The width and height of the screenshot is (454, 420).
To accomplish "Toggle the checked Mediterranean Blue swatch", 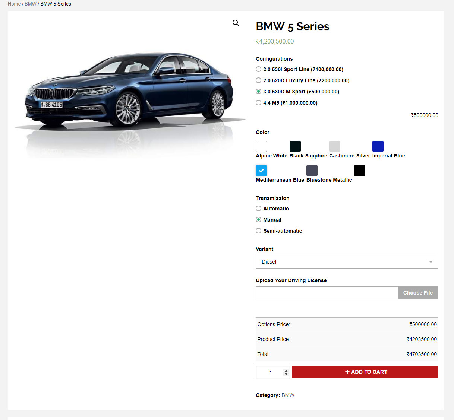I will (x=261, y=171).
